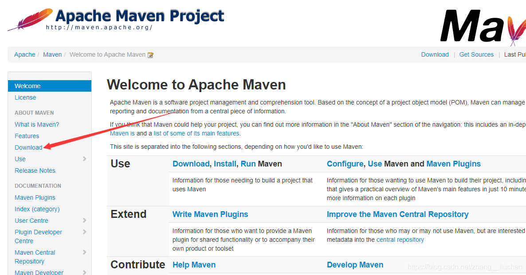Expand Plugin Developer Centre submenu arrow
This screenshot has width=526, height=275.
(x=85, y=232)
